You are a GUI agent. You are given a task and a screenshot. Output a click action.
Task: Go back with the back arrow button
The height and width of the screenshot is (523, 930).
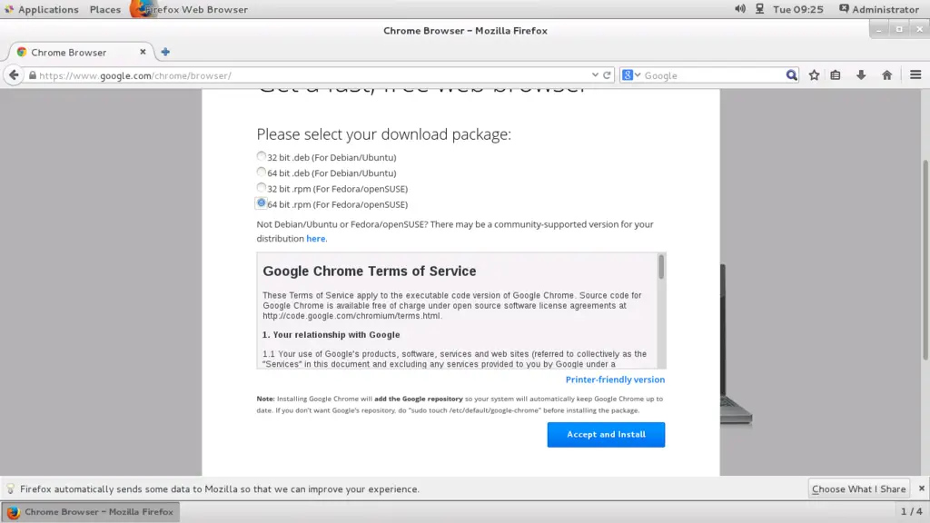tap(14, 75)
